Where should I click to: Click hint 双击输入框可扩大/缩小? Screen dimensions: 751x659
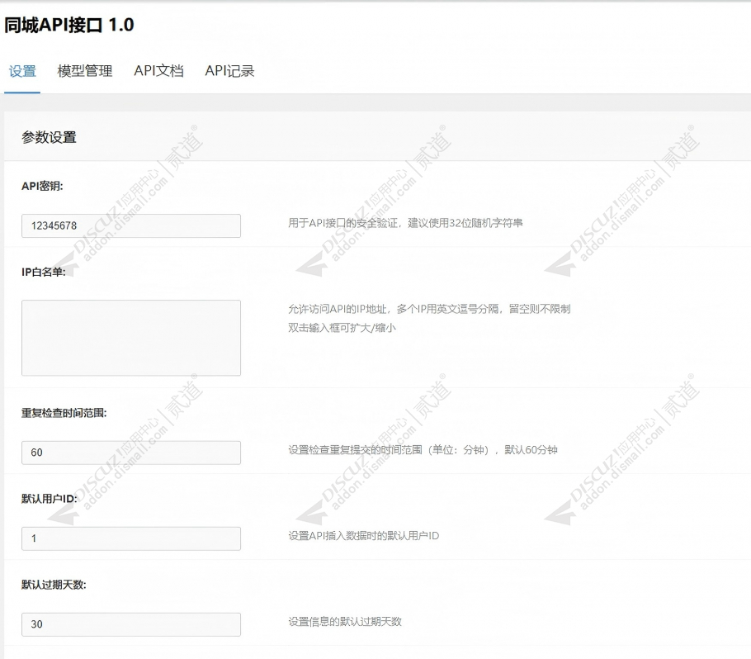[x=342, y=328]
